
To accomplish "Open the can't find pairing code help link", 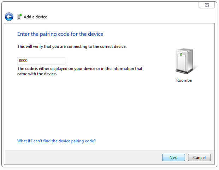I will (x=57, y=141).
